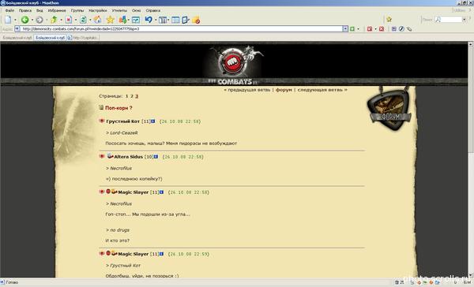The image size is (474, 287).
Task: Go forward with the gray arrow
Action: coord(39,20)
